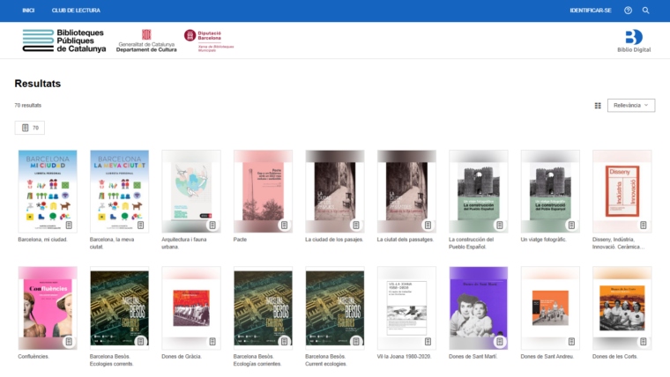
Task: Open the 'Barcelona, mi ciudad.' title link
Action: tap(43, 239)
